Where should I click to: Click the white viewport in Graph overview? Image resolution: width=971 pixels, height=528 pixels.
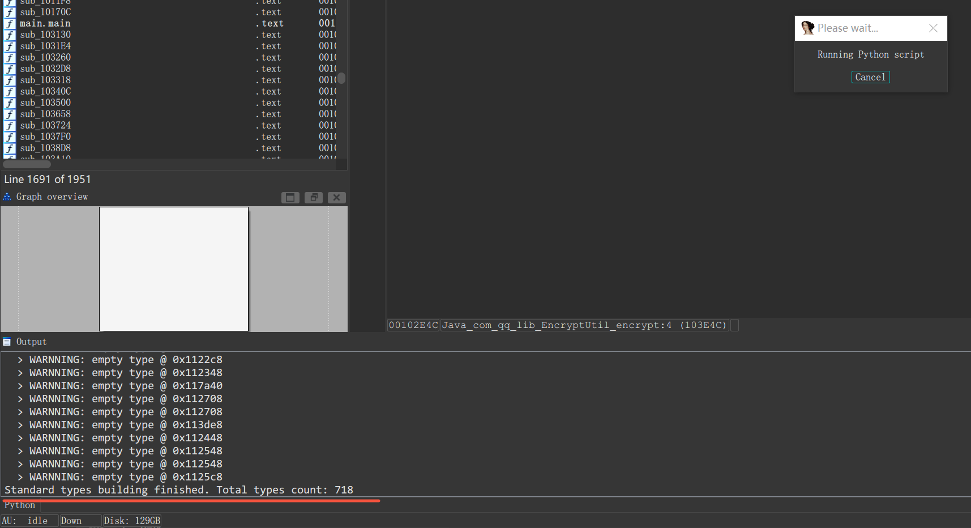click(174, 269)
